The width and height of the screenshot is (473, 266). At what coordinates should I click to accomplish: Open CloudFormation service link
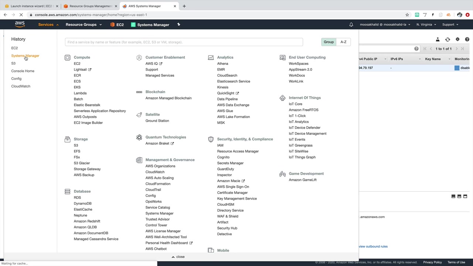pos(158,184)
